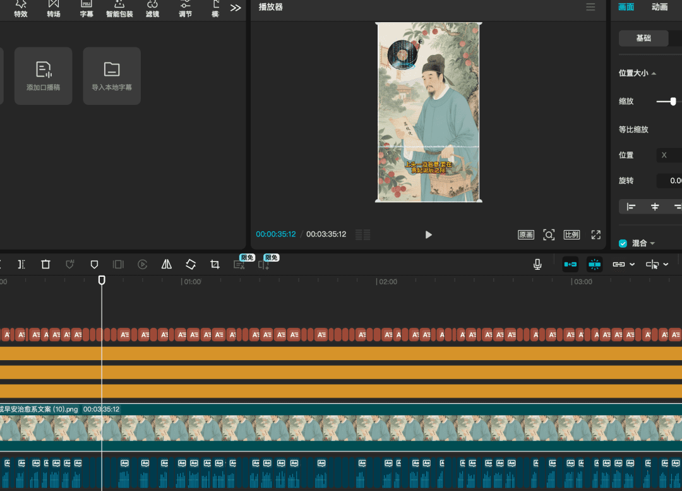Click the subtitle text in the preview
The height and width of the screenshot is (491, 682).
point(428,167)
